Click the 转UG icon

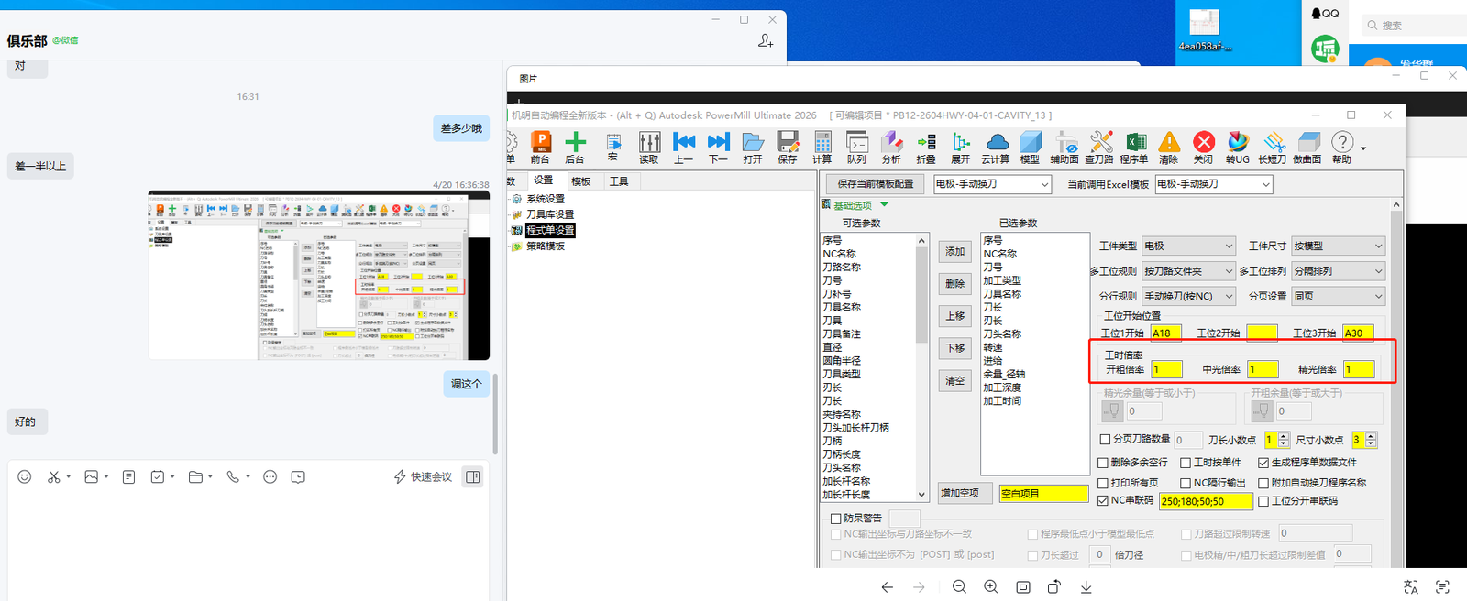pos(1238,147)
